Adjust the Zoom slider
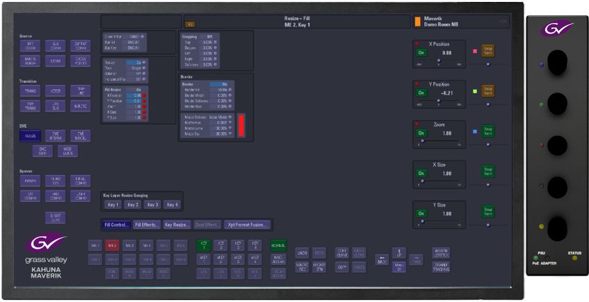The height and width of the screenshot is (302, 589). [x=439, y=141]
